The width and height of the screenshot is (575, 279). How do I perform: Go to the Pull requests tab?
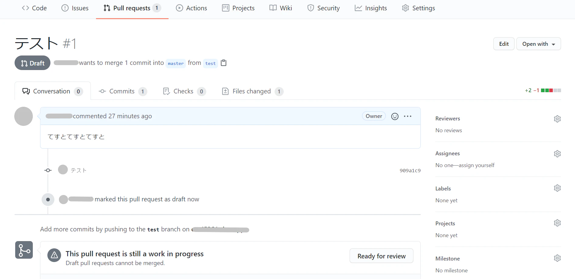pos(132,8)
